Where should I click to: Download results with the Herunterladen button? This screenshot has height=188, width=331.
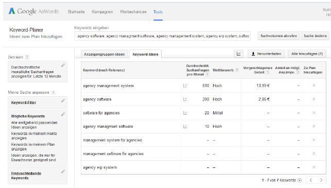click(x=266, y=54)
